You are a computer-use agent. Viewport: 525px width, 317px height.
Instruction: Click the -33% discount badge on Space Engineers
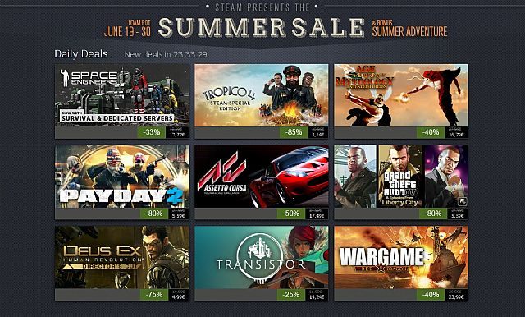pyautogui.click(x=151, y=132)
